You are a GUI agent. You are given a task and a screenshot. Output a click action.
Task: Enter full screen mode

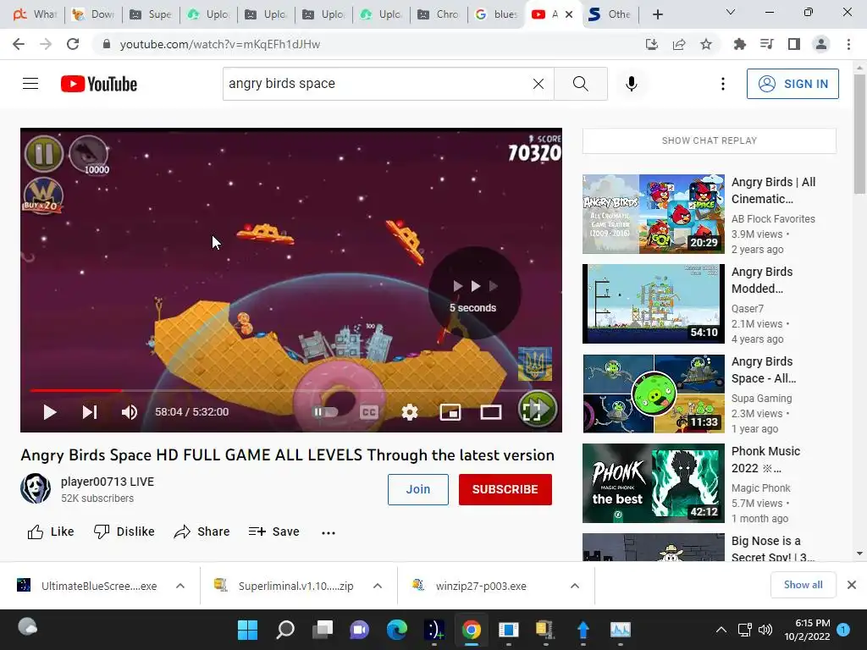click(x=532, y=412)
